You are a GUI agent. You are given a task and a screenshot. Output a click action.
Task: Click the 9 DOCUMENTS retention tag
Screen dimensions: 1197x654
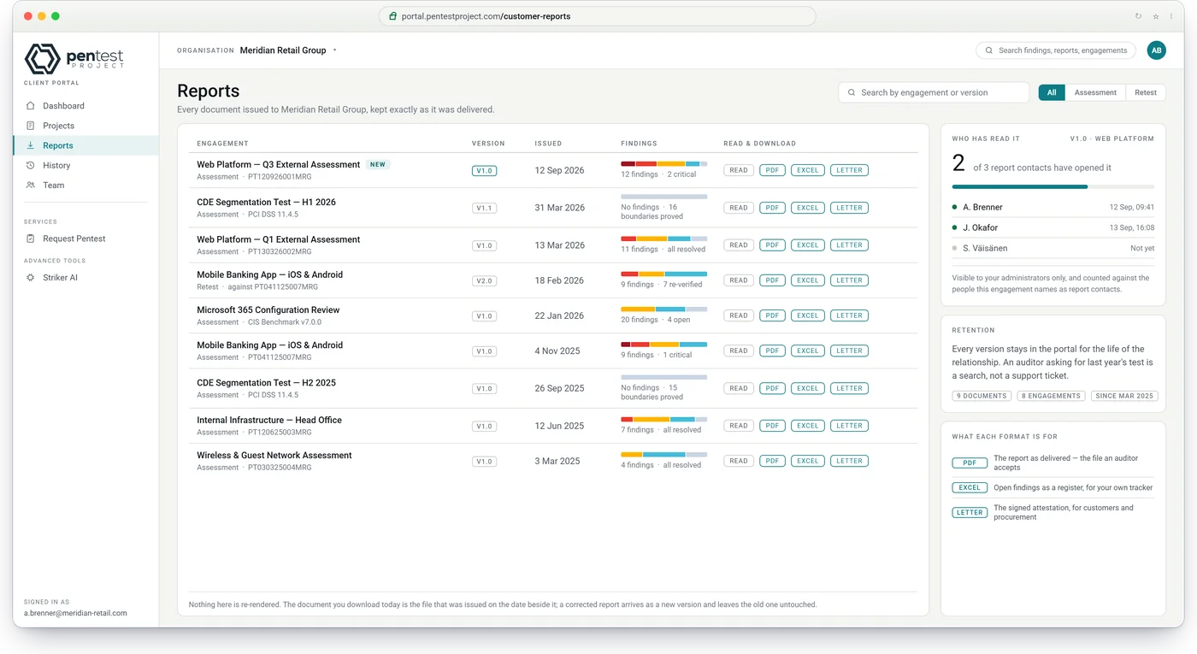tap(982, 396)
